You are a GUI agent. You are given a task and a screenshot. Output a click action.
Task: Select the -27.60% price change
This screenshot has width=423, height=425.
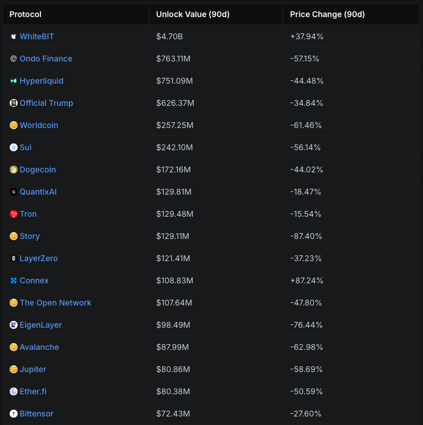305,414
